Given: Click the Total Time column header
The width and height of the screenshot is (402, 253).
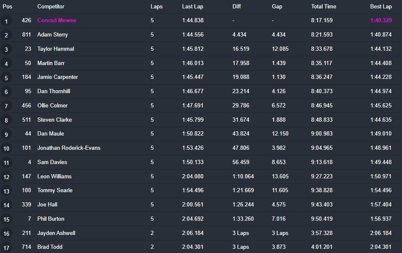Looking at the screenshot, I should (x=324, y=7).
